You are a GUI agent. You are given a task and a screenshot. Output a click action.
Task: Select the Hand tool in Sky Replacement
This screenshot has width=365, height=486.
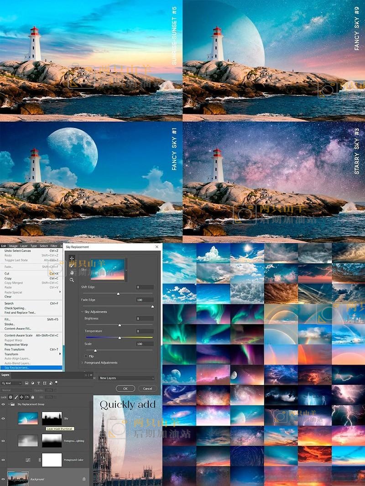[72, 273]
